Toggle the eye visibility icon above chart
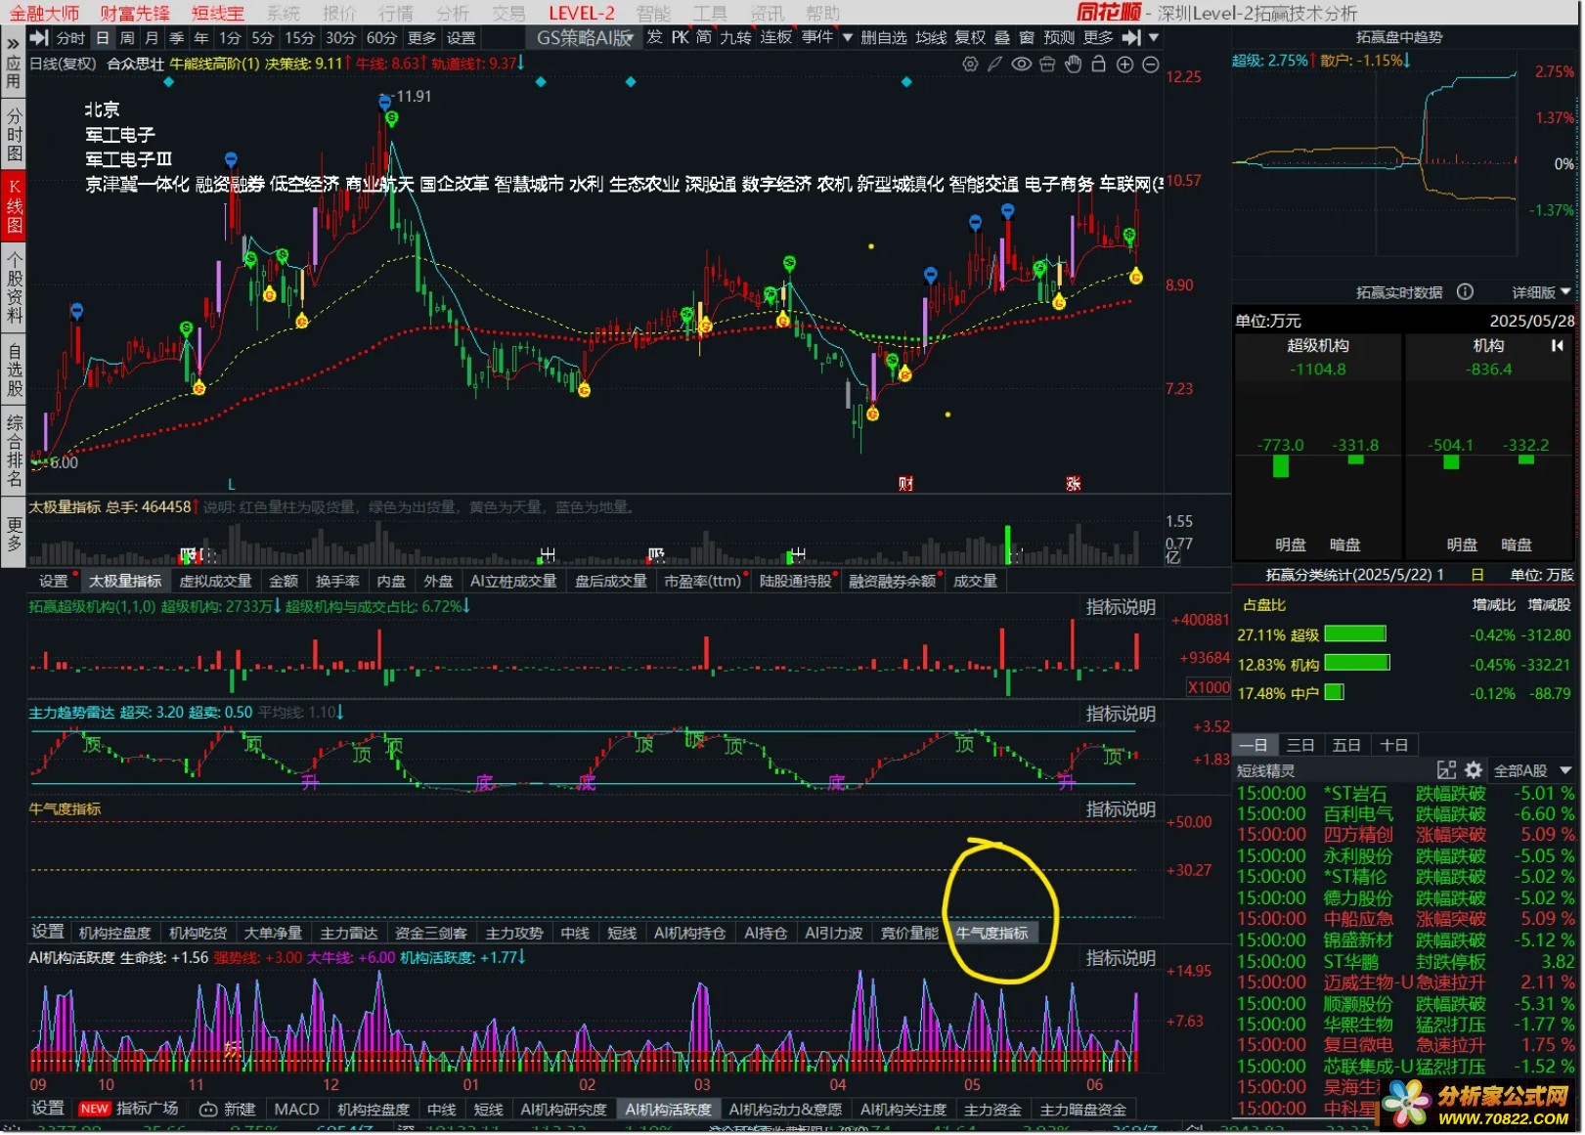Viewport: 1585px width, 1135px height. (x=1022, y=64)
